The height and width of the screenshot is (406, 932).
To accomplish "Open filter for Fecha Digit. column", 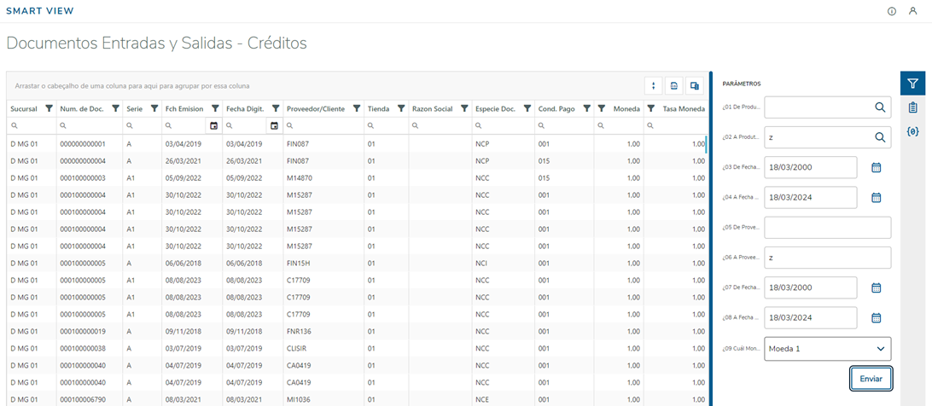I will (275, 109).
